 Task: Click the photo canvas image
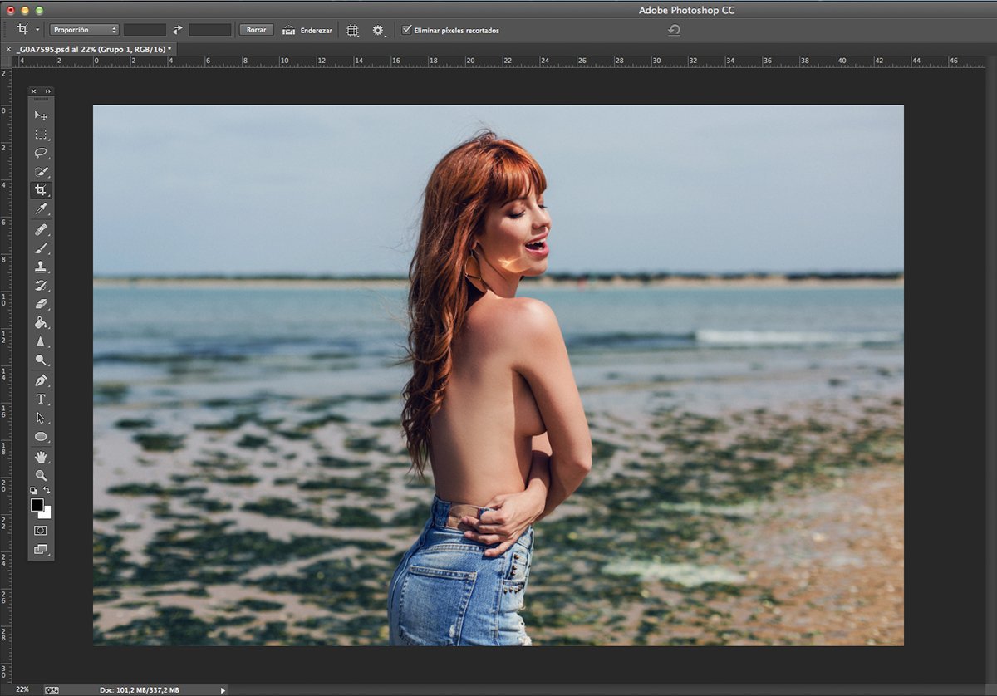click(x=498, y=375)
